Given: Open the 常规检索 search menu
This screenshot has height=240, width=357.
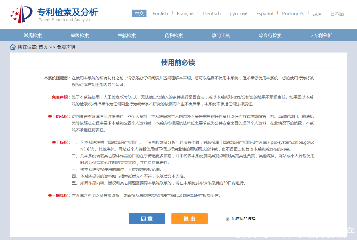Looking at the screenshot, I should coord(32,35).
